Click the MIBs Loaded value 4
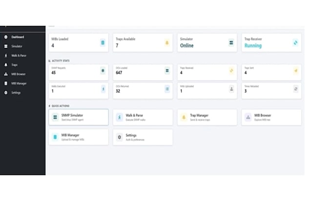 point(53,45)
